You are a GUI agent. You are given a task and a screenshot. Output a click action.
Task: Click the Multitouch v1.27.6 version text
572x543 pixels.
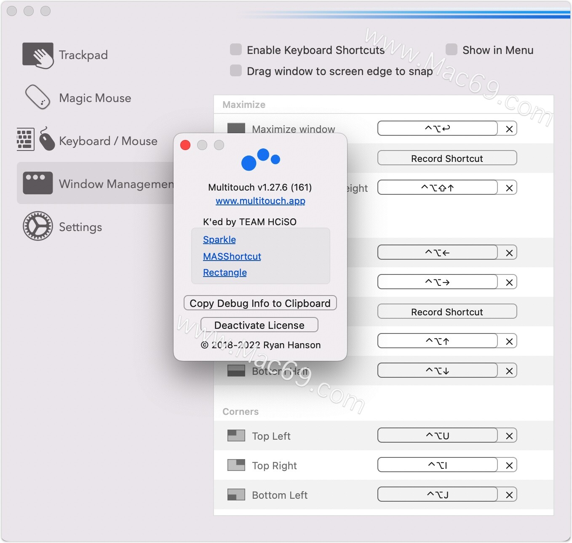pos(260,187)
